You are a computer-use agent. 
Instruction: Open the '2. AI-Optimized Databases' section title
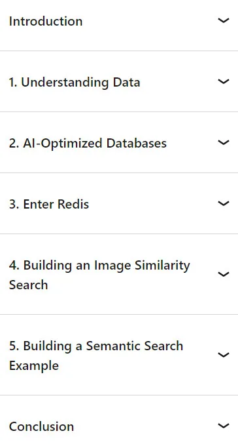pyautogui.click(x=88, y=143)
